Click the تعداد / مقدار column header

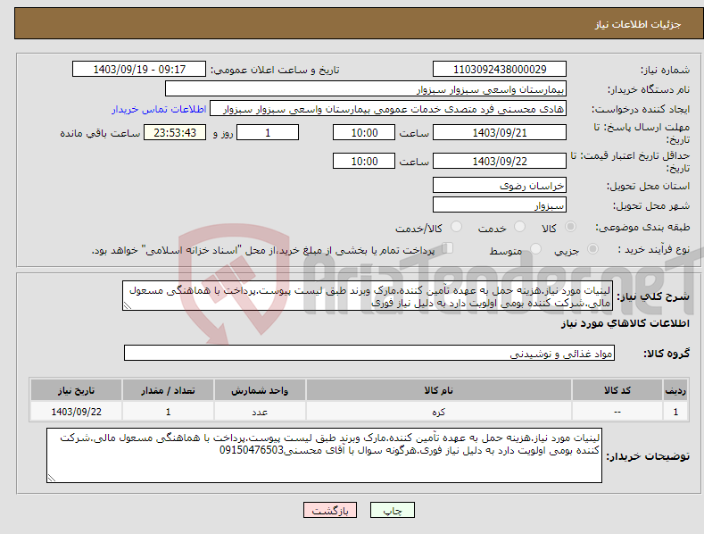pos(168,390)
